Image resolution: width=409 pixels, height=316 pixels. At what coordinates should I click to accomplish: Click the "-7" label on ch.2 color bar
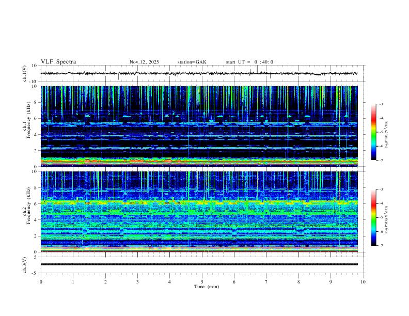[x=381, y=245]
